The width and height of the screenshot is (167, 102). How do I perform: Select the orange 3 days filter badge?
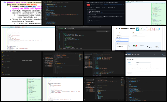(x=149, y=29)
